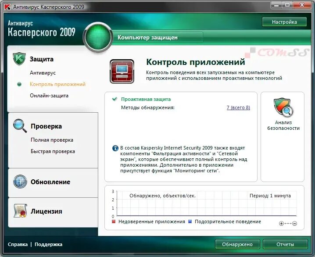Open the Обновление section
The width and height of the screenshot is (315, 257).
(x=50, y=182)
